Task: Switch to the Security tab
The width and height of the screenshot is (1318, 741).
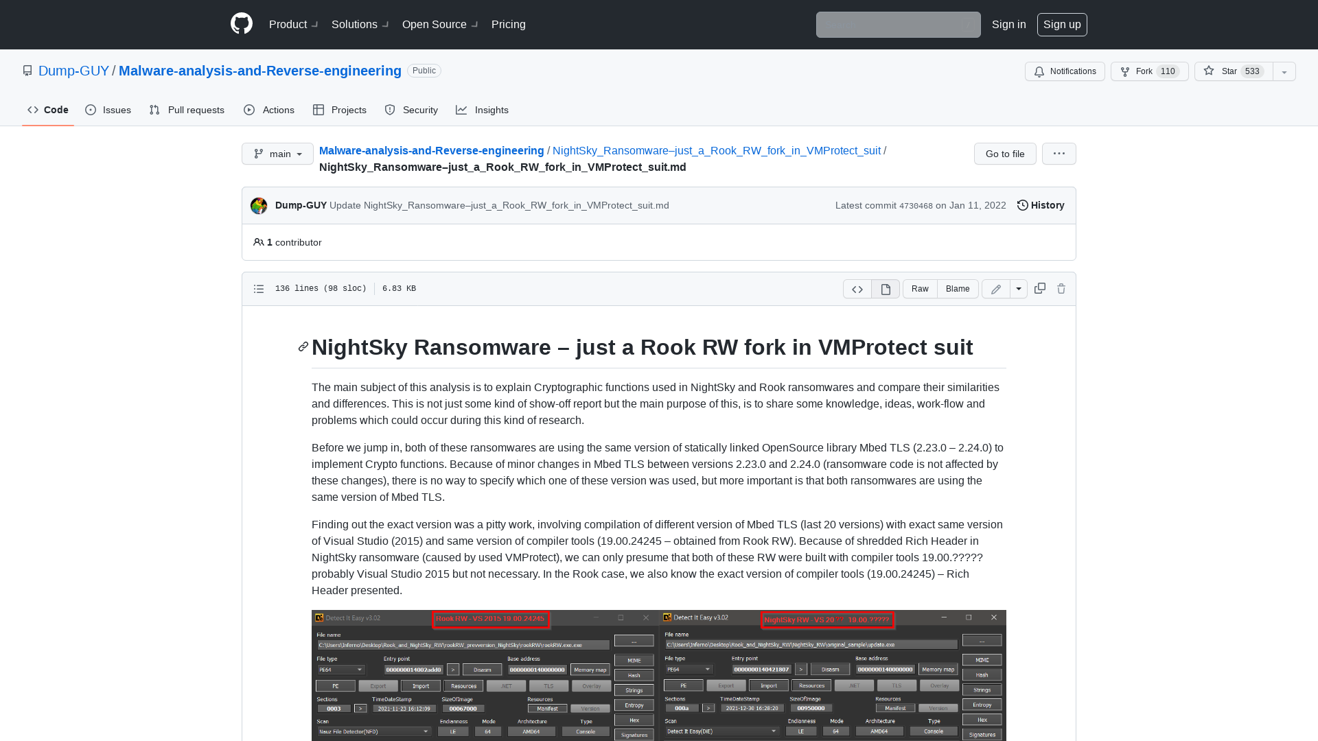Action: pyautogui.click(x=411, y=110)
